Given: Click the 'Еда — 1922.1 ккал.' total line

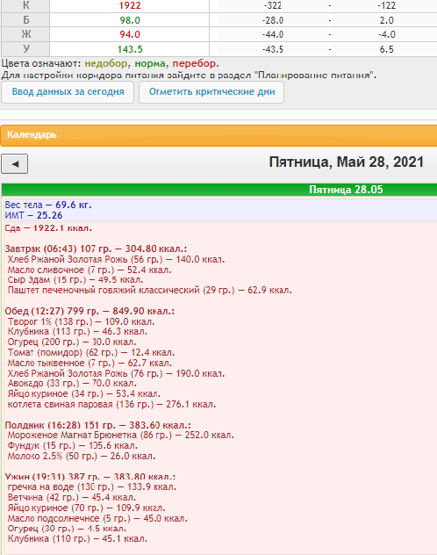Looking at the screenshot, I should [48, 228].
